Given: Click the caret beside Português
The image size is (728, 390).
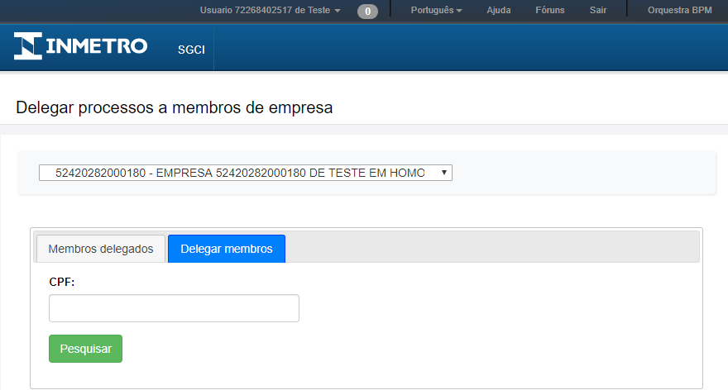Looking at the screenshot, I should pyautogui.click(x=459, y=11).
